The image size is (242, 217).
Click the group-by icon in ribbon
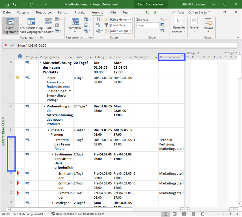107,31
